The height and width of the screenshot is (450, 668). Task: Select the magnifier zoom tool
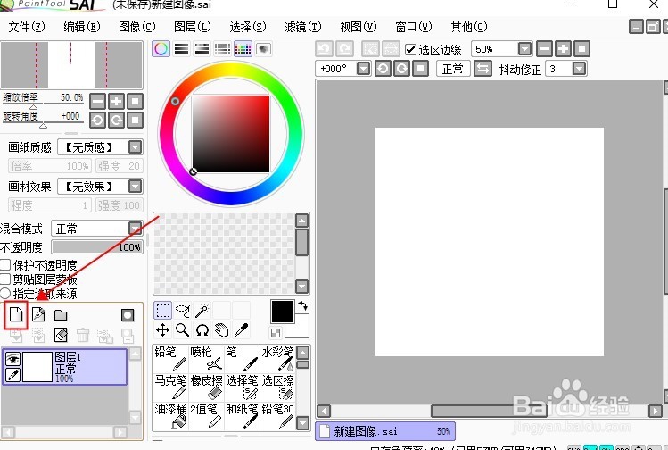coord(182,329)
